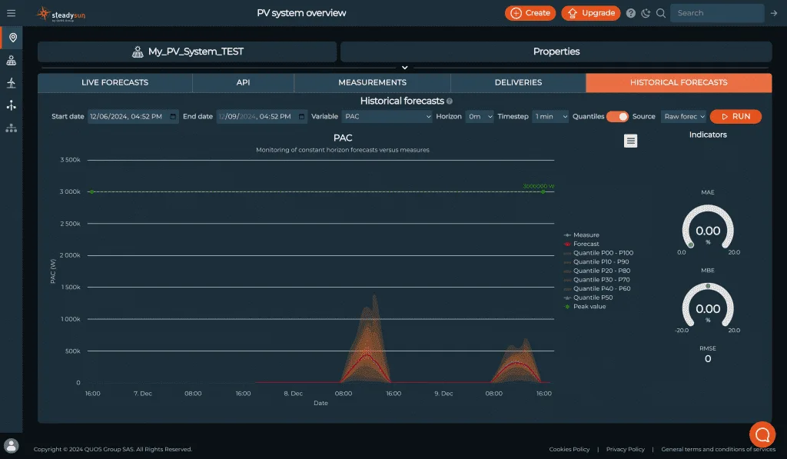Open the Variable dropdown showing PAC

[387, 116]
